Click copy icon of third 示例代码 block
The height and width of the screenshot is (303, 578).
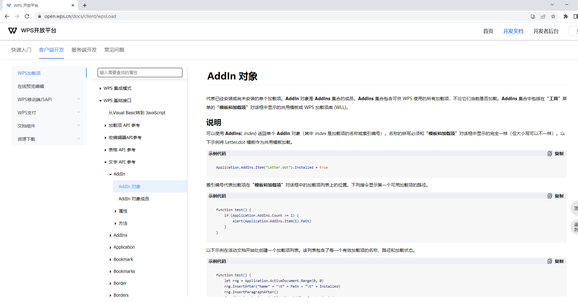pos(550,261)
